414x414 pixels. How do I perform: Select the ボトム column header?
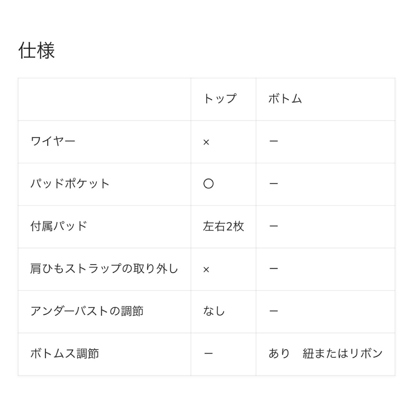285,99
